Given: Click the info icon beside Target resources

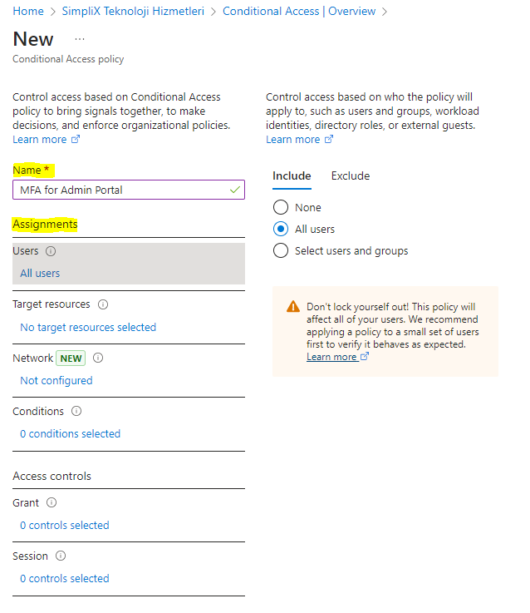Looking at the screenshot, I should 103,304.
